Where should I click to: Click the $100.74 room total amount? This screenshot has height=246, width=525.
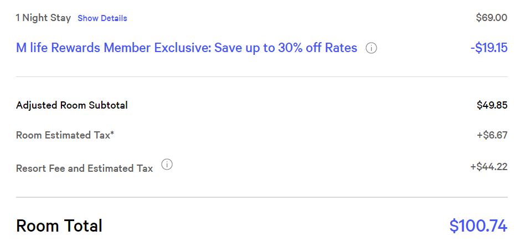click(478, 225)
